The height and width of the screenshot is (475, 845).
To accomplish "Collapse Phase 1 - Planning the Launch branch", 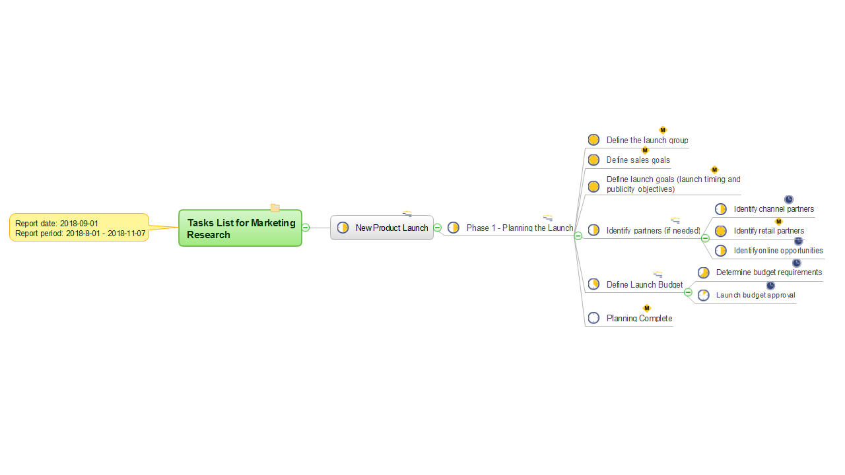I will (578, 236).
